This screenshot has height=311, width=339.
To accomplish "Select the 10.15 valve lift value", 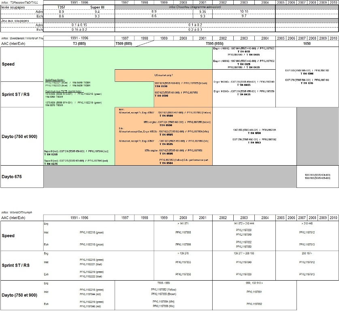I will (x=244, y=12).
